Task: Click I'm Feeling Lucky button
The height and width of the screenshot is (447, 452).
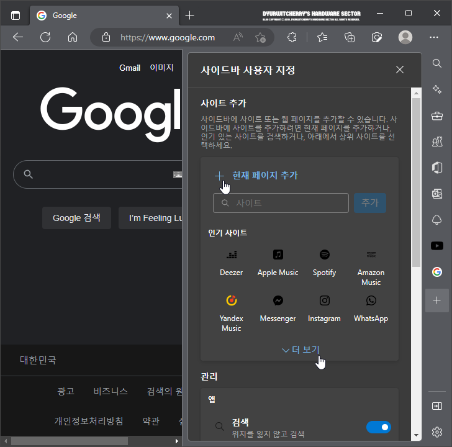Action: pos(150,218)
